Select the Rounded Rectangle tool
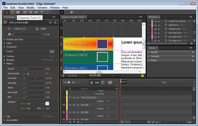198x126 pixels. 31,12
